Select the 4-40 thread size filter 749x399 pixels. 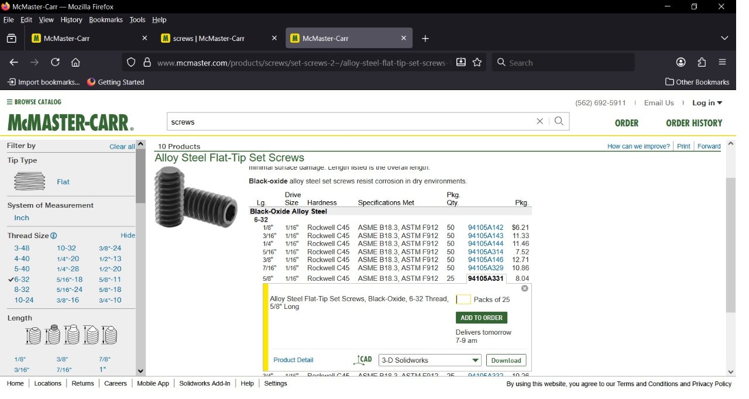point(22,259)
